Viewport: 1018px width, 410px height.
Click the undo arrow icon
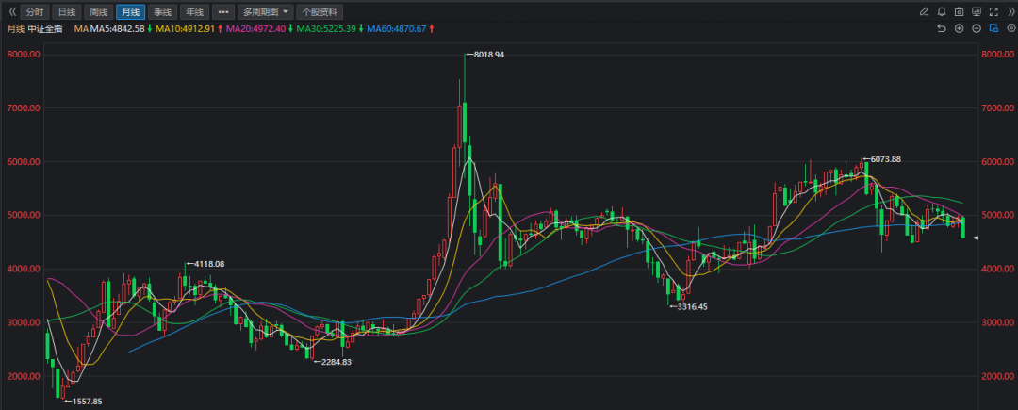[942, 28]
